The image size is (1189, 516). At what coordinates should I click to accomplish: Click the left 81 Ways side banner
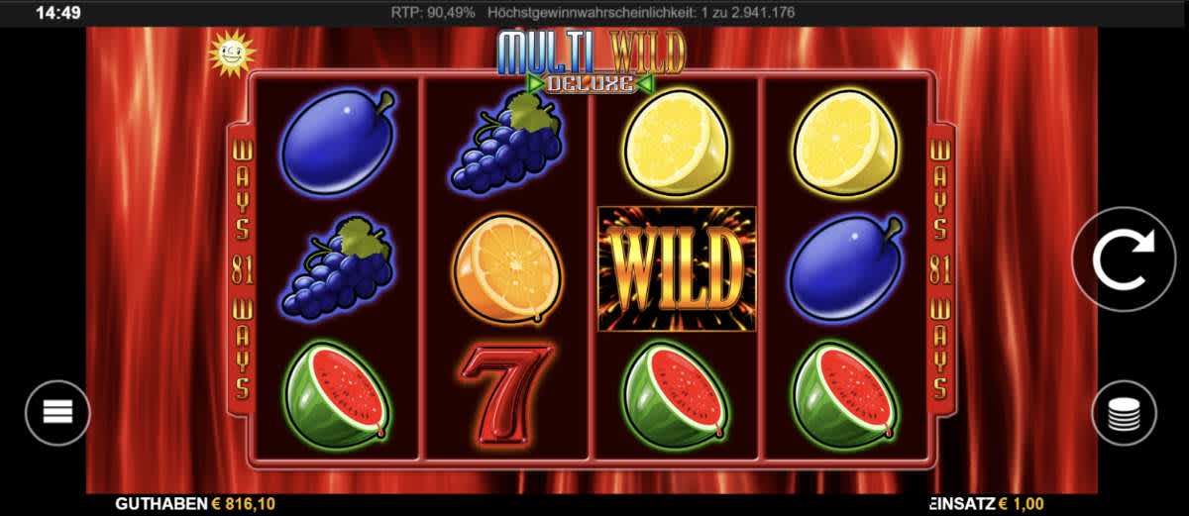242,268
